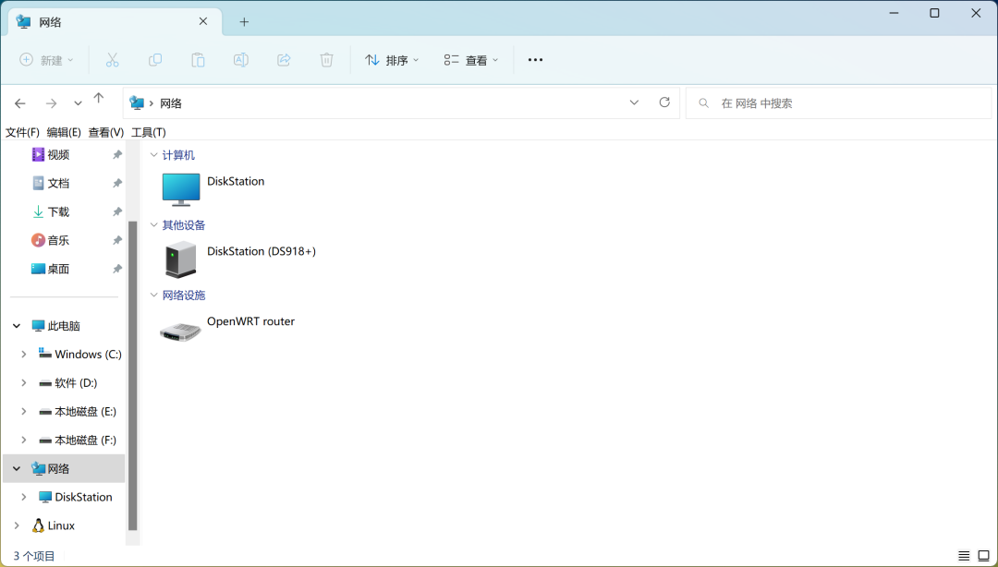Open the 查看(V) menu
This screenshot has width=998, height=567.
pyautogui.click(x=105, y=132)
